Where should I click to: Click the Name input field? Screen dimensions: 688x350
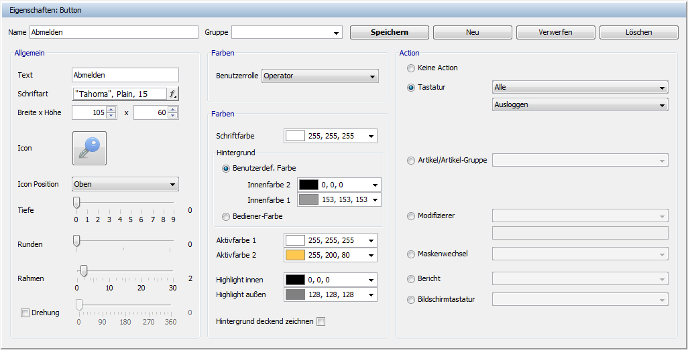point(114,32)
